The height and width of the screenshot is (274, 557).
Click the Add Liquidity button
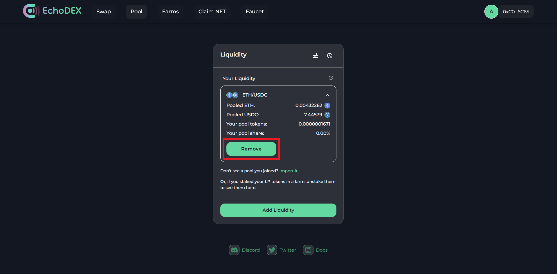[278, 210]
